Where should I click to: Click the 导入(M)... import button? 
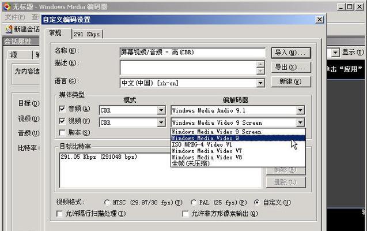click(x=291, y=53)
